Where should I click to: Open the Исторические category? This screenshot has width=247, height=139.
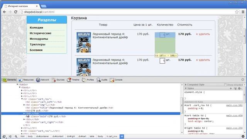click(41, 33)
